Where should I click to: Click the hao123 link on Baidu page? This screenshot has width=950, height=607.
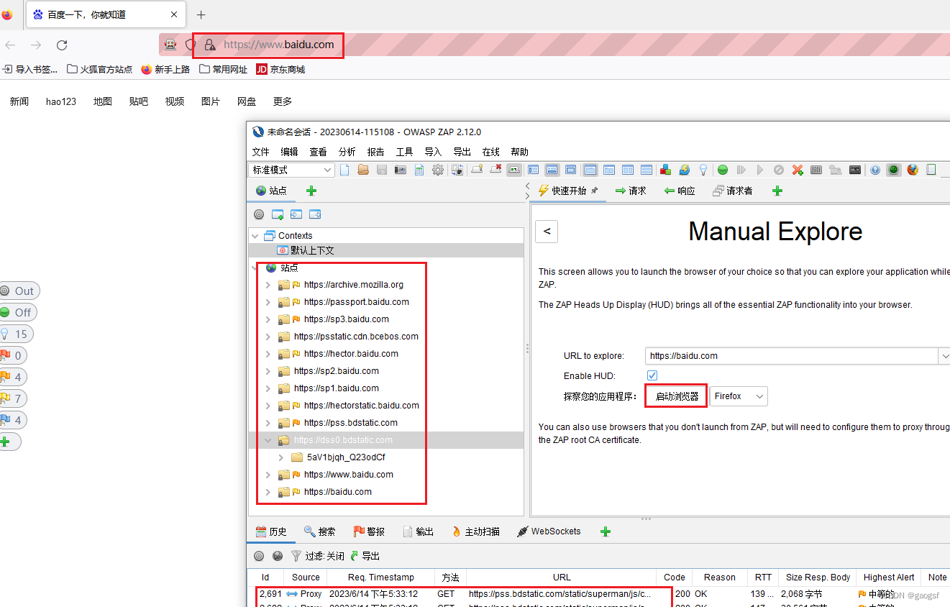pos(61,101)
